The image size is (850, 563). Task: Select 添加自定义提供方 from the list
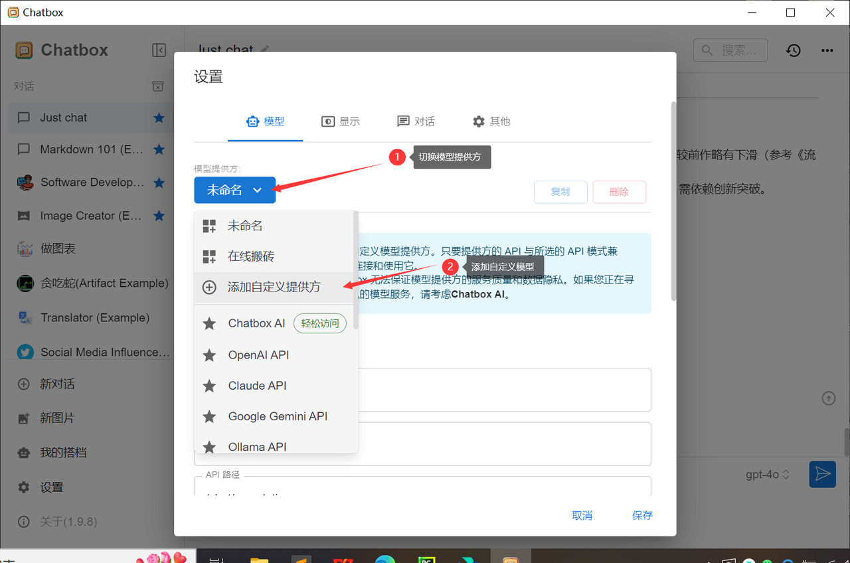(274, 287)
